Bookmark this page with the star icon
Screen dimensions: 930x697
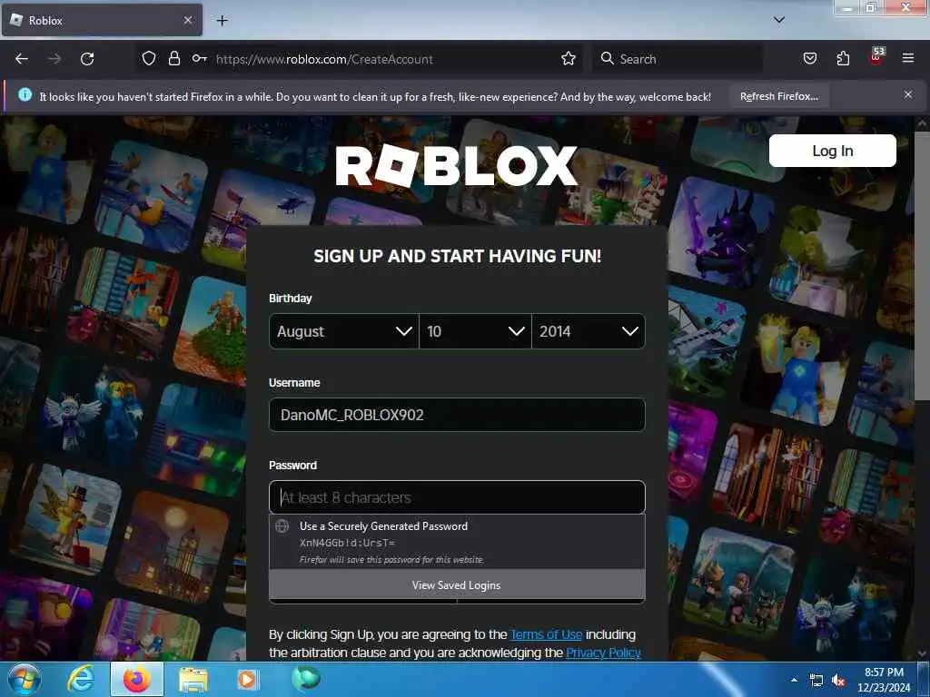click(569, 58)
